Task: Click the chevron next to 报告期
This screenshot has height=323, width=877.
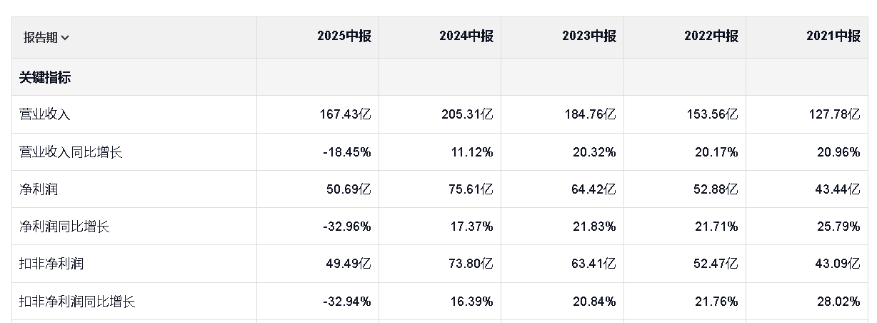Action: point(66,39)
